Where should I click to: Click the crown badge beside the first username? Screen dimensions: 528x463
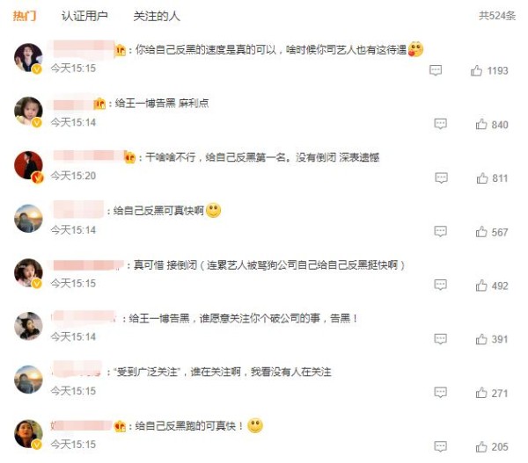coord(121,50)
